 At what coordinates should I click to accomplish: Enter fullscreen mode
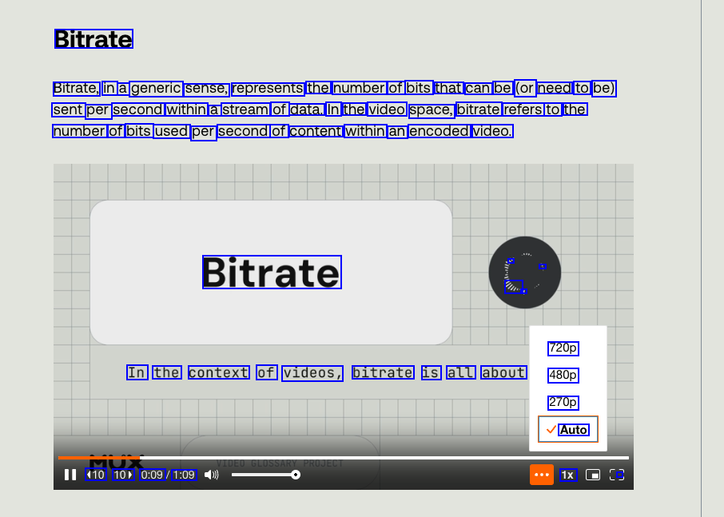pyautogui.click(x=617, y=475)
